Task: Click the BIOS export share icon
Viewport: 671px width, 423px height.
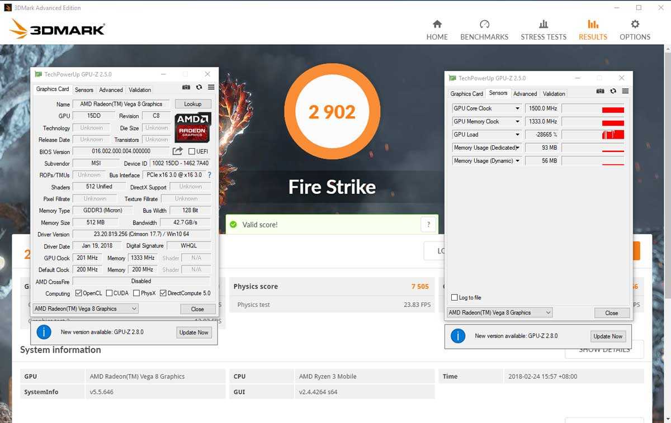Action: pyautogui.click(x=177, y=151)
